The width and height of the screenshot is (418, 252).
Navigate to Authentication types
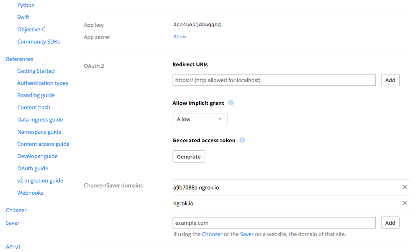click(x=43, y=83)
